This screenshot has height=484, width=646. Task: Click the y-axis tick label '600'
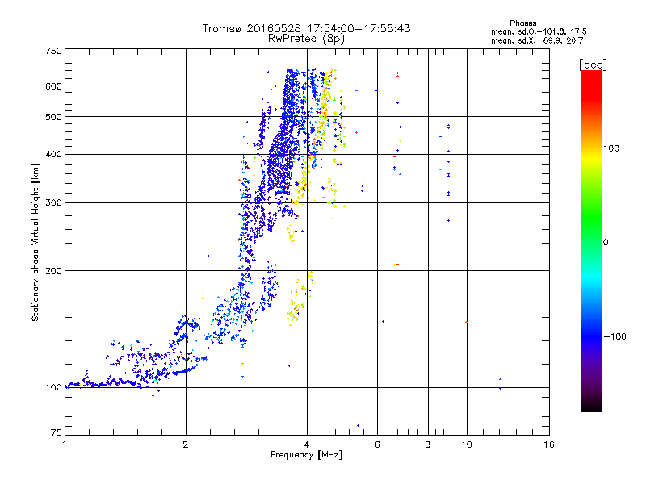click(x=53, y=86)
